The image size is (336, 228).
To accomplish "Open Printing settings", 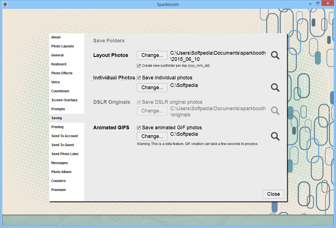I will click(67, 127).
